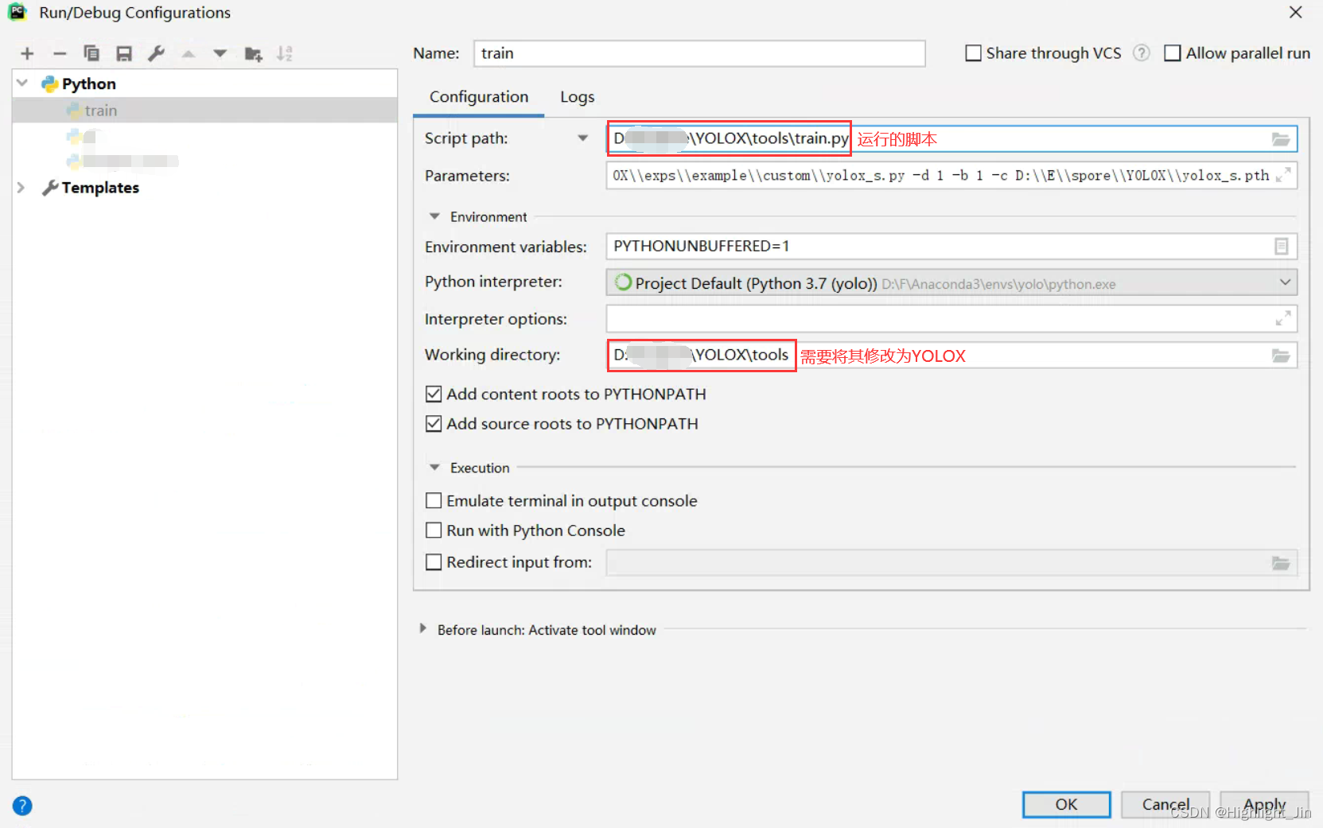
Task: Create a new configurations folder
Action: [x=253, y=53]
